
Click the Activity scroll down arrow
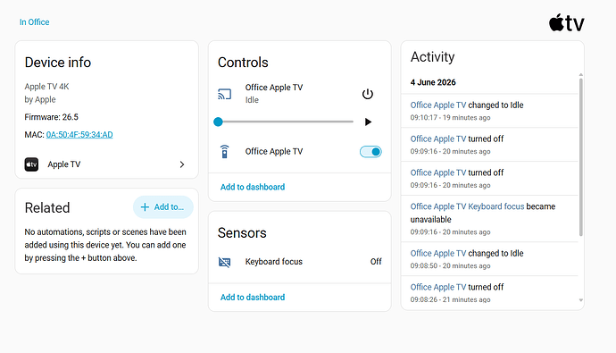coord(581,300)
